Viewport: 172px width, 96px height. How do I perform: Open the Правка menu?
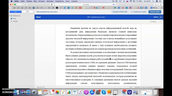(29, 1)
